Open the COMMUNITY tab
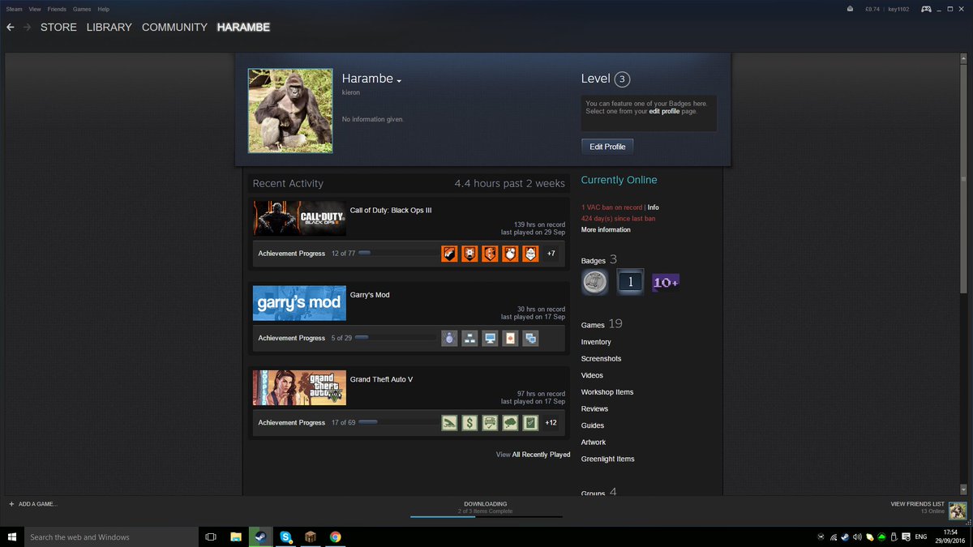 [x=174, y=27]
